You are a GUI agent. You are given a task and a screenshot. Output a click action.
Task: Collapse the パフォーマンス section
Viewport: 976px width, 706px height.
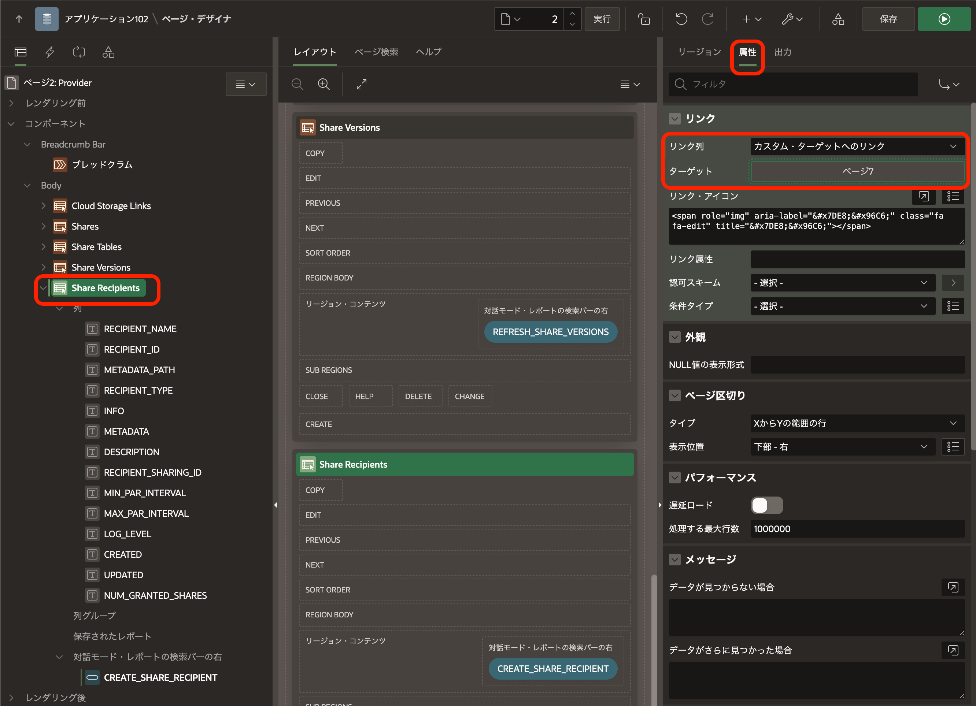pyautogui.click(x=675, y=478)
